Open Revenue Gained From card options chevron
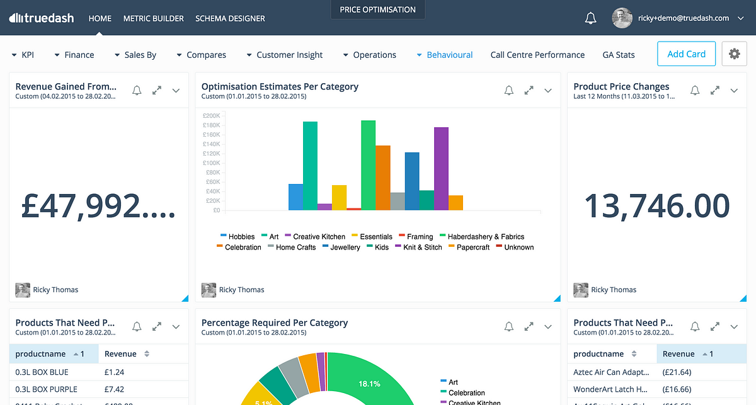Viewport: 756px width, 405px height. tap(176, 91)
